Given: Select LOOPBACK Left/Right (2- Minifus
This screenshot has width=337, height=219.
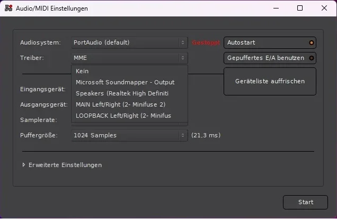Looking at the screenshot, I should [x=129, y=116].
